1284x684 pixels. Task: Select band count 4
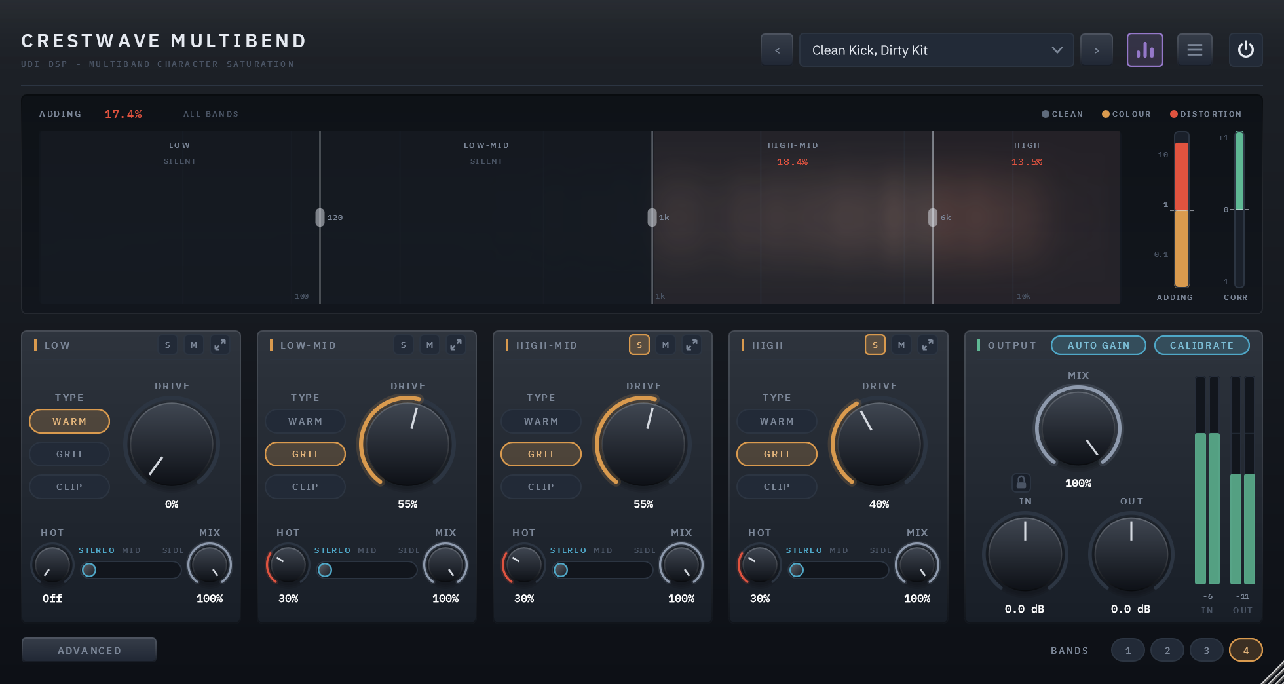tap(1246, 651)
